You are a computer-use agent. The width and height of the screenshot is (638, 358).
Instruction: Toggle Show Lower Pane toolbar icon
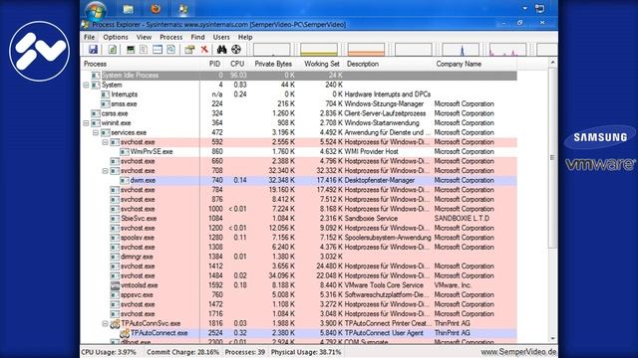pyautogui.click(x=158, y=50)
